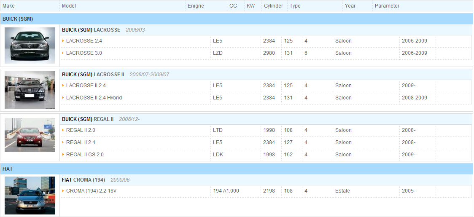Click the 194 A1.000 engine code cell
The image size is (474, 217).
point(226,191)
